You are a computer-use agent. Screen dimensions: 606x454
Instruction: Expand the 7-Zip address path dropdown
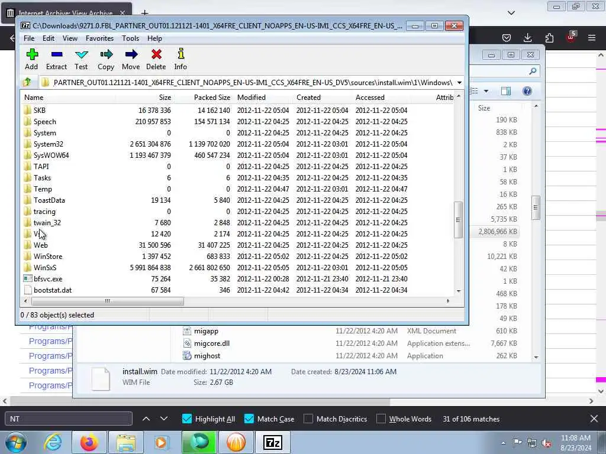tap(459, 82)
